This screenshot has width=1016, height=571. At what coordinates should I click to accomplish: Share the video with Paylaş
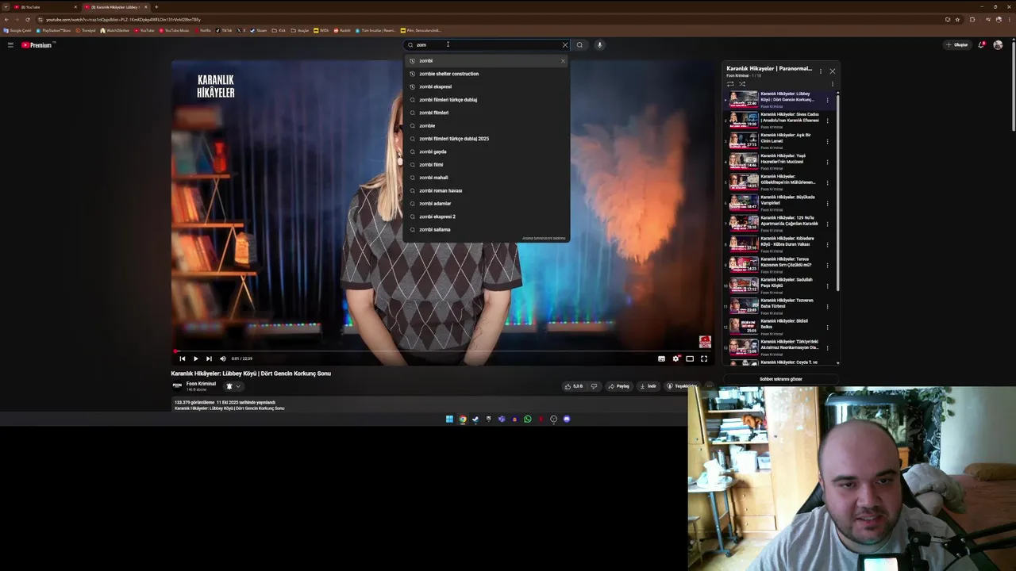(619, 386)
